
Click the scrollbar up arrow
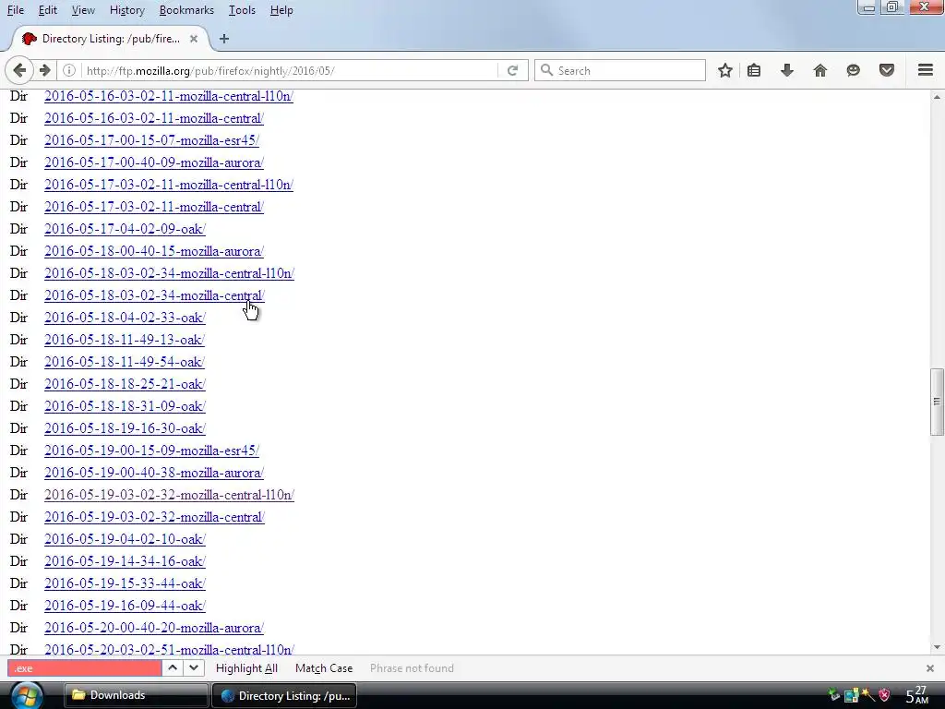coord(937,96)
